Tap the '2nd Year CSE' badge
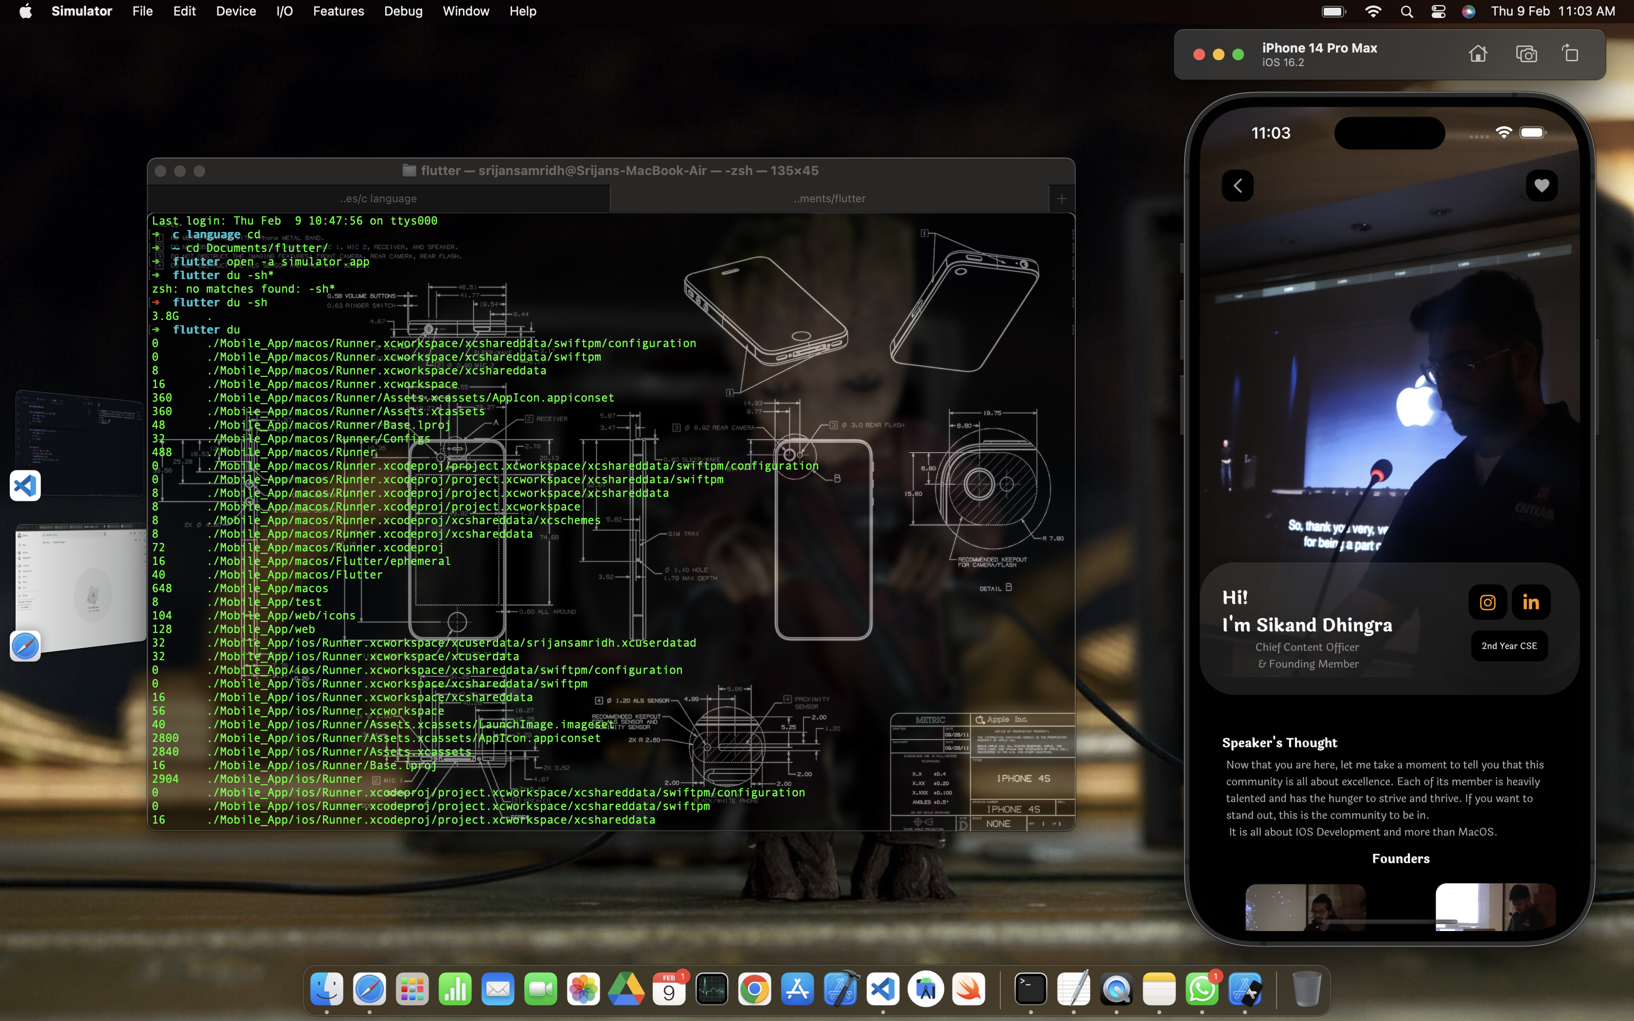Screen dimensions: 1634x1021 pyautogui.click(x=1509, y=646)
